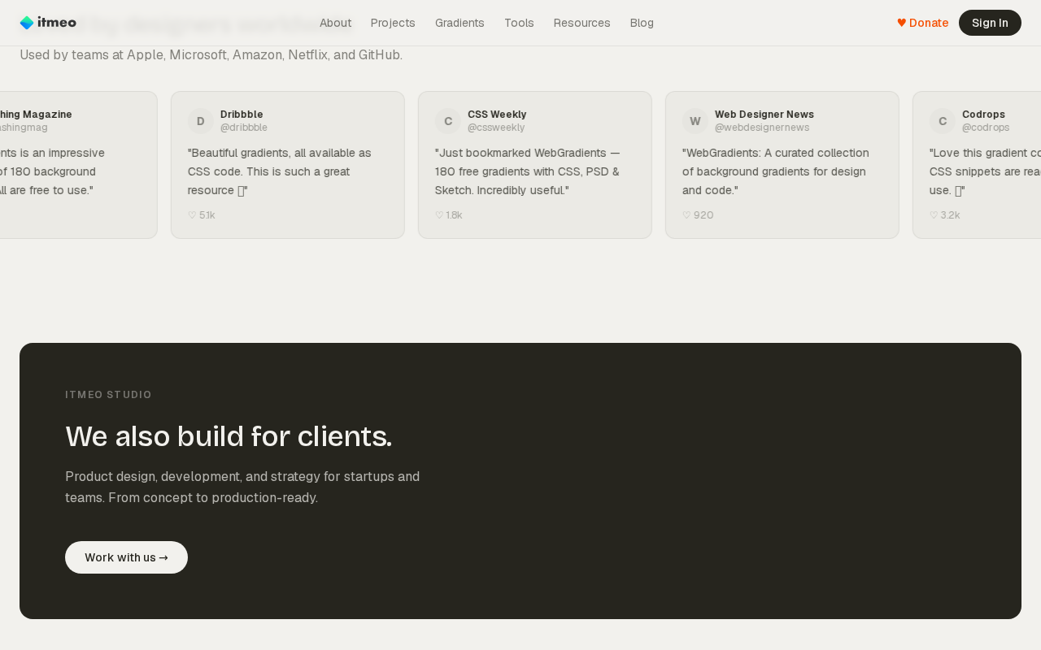Like the Web Designer News testimonial showing 920

click(698, 215)
